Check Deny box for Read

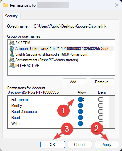pos(100,118)
